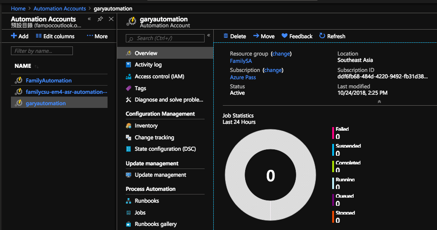
Task: Click the Stopped orange legend swatch
Action: click(x=333, y=217)
